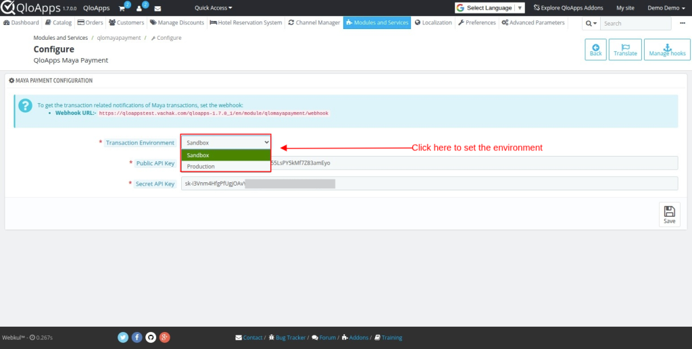692x349 pixels.
Task: Click the envelope messages icon
Action: point(157,8)
